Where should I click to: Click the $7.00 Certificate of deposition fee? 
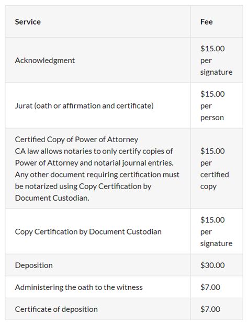pyautogui.click(x=210, y=309)
